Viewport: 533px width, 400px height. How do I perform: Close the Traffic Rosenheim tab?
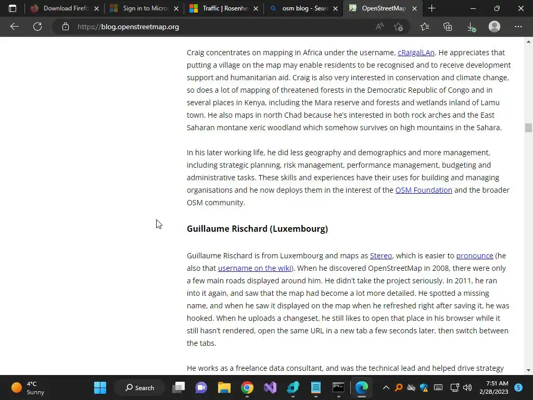pyautogui.click(x=256, y=8)
